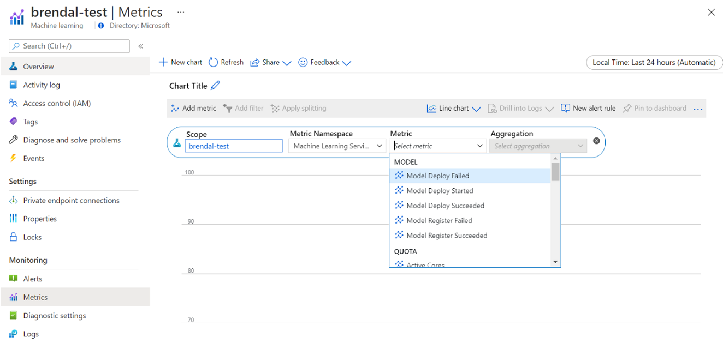Image resolution: width=723 pixels, height=343 pixels.
Task: Open the ellipsis menu next to Metrics title
Action: coord(181,12)
